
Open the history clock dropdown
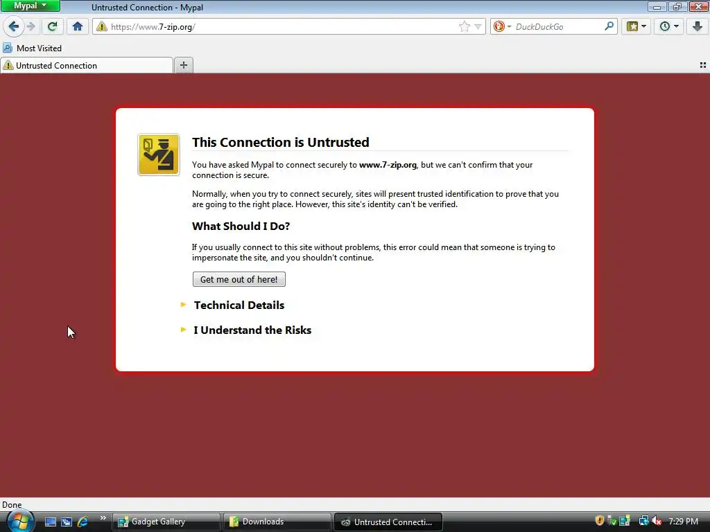(669, 26)
